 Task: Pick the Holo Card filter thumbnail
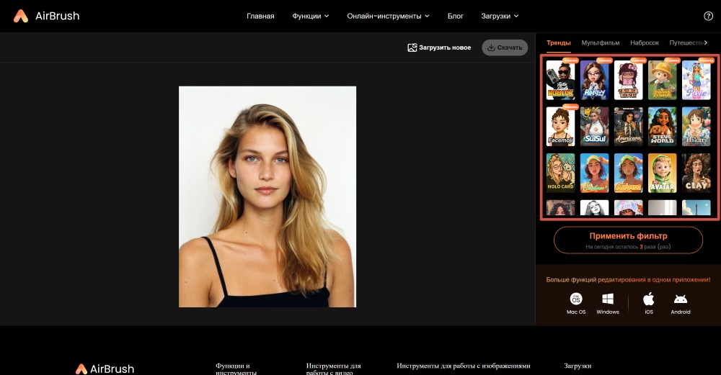click(x=560, y=173)
